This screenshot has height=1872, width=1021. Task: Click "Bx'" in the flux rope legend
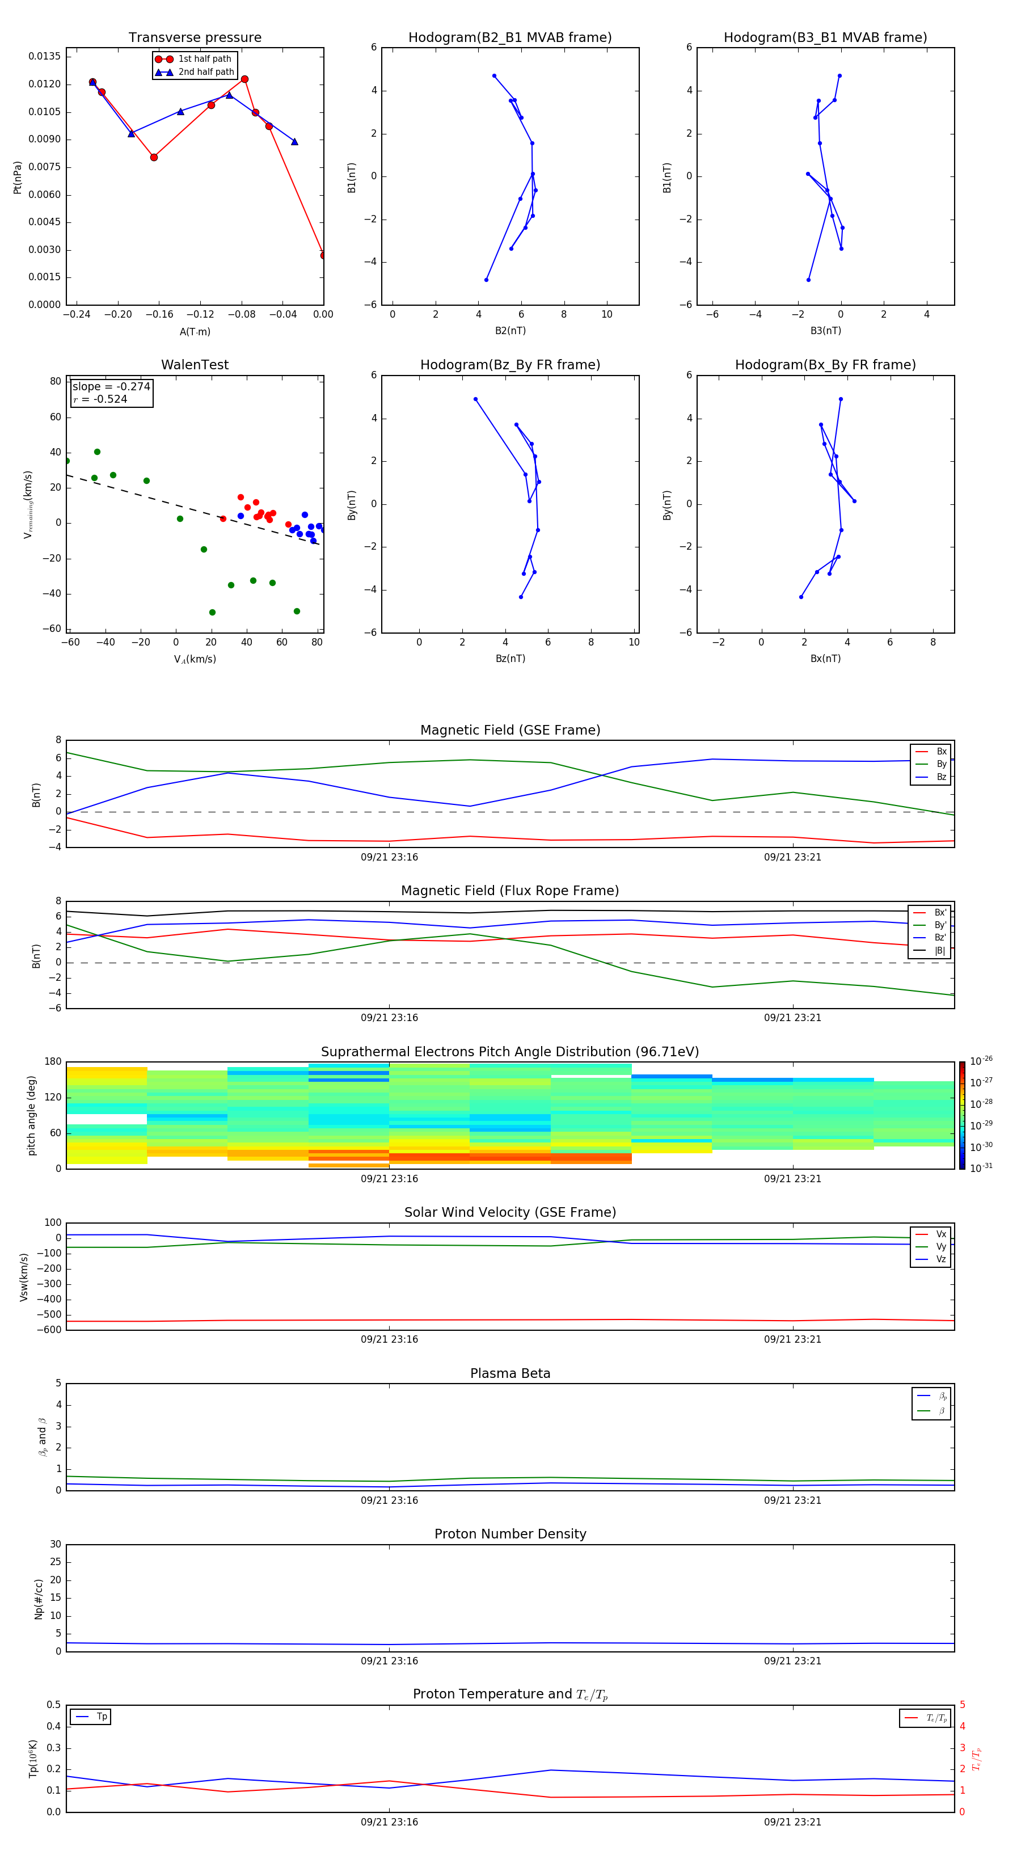pyautogui.click(x=930, y=913)
